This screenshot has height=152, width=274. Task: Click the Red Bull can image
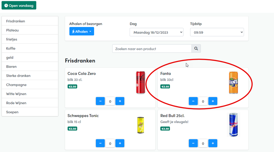[233, 125]
